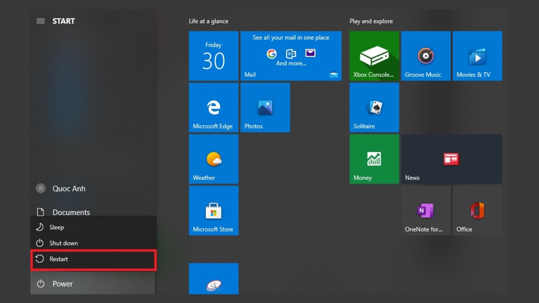Click 'See all your mail in one place' text

point(291,38)
